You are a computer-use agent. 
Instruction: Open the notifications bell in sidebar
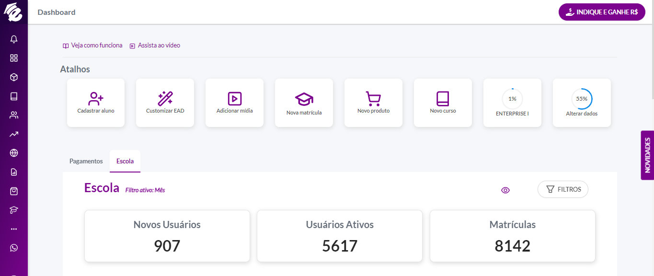[14, 39]
